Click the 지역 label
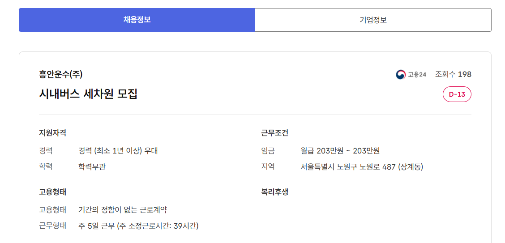This screenshot has width=505, height=243. click(268, 166)
